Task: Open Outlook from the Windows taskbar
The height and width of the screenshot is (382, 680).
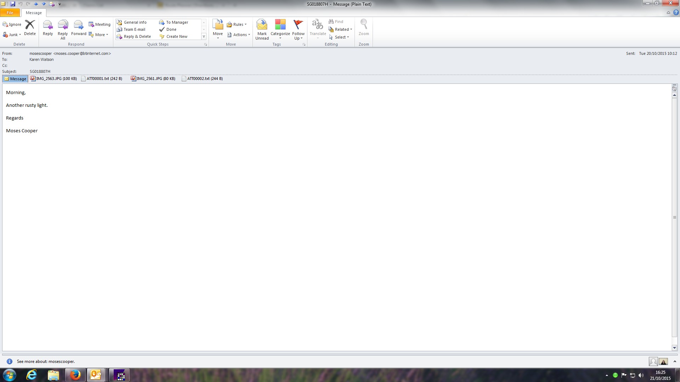Action: click(x=96, y=375)
